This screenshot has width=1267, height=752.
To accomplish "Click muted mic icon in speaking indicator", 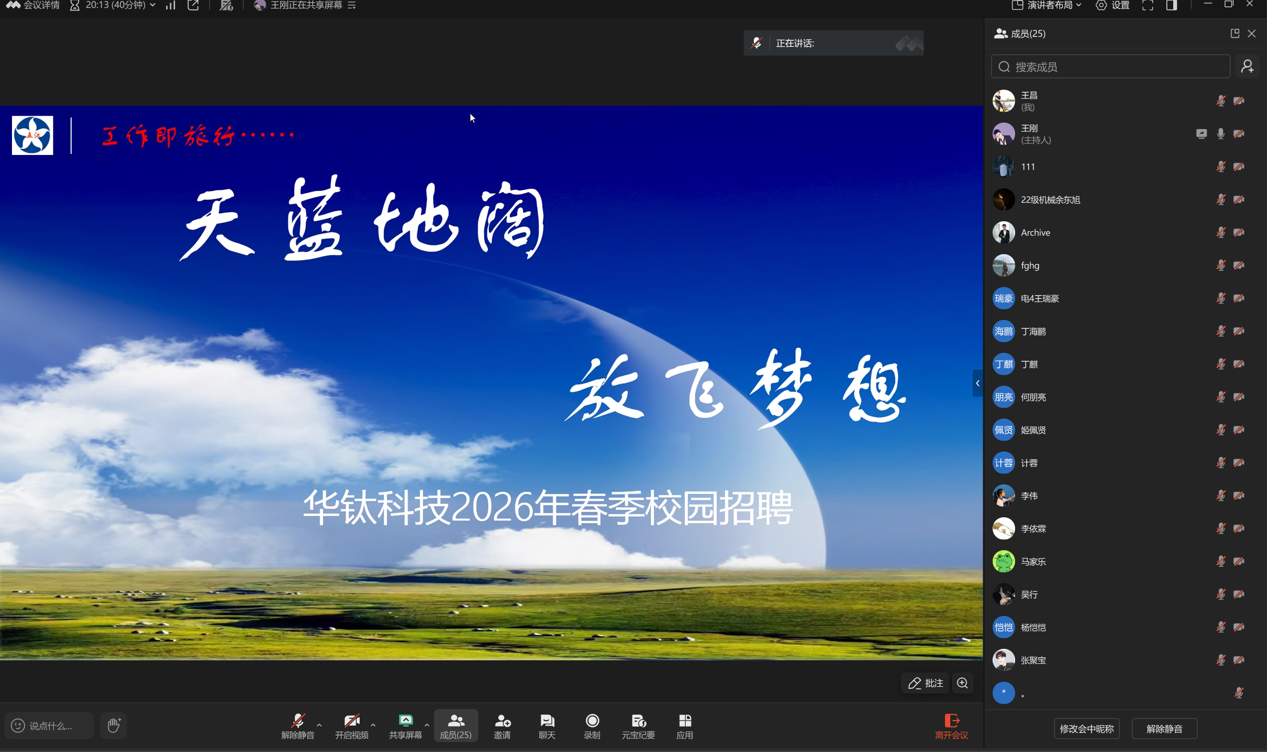I will pos(757,43).
